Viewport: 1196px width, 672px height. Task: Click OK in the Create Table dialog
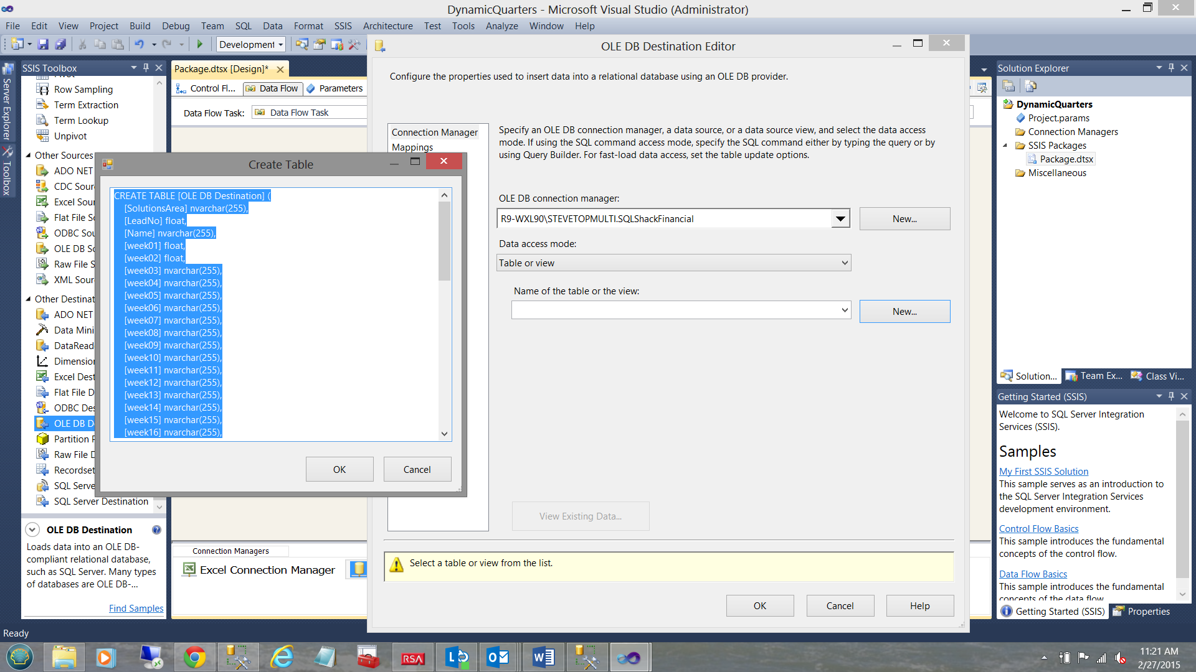[339, 469]
